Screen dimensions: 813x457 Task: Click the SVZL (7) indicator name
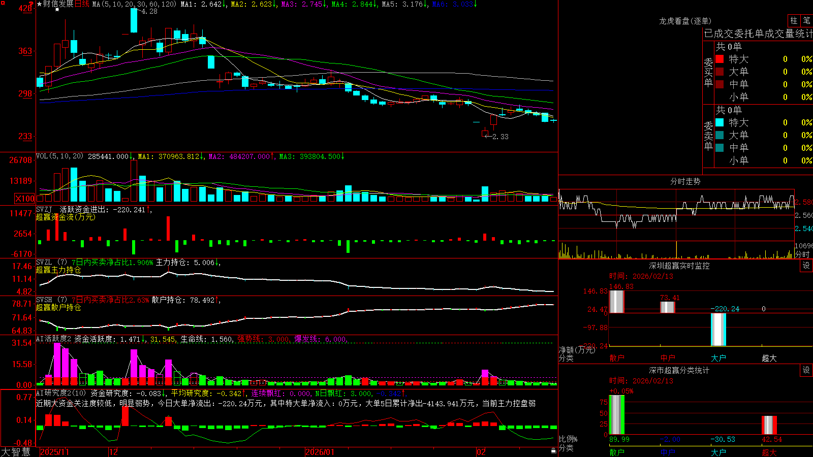[x=51, y=263]
